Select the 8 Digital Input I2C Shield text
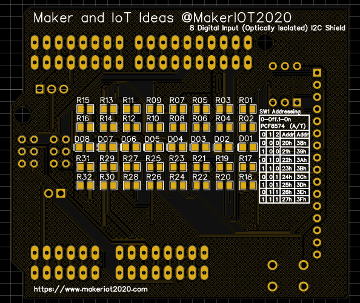The width and height of the screenshot is (360, 303). pyautogui.click(x=267, y=28)
